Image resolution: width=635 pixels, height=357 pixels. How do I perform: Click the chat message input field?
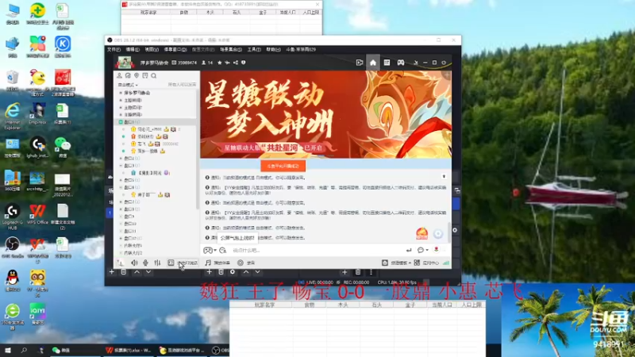coord(316,251)
